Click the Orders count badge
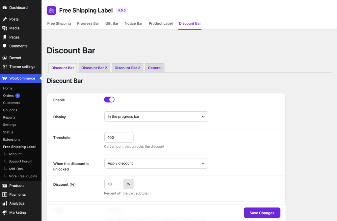The image size is (337, 221). coord(18,96)
